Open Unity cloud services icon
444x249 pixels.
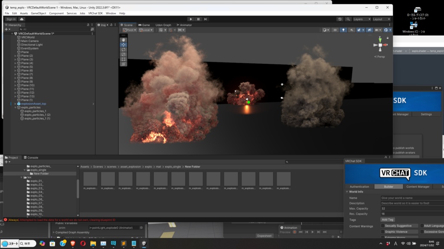click(22, 19)
